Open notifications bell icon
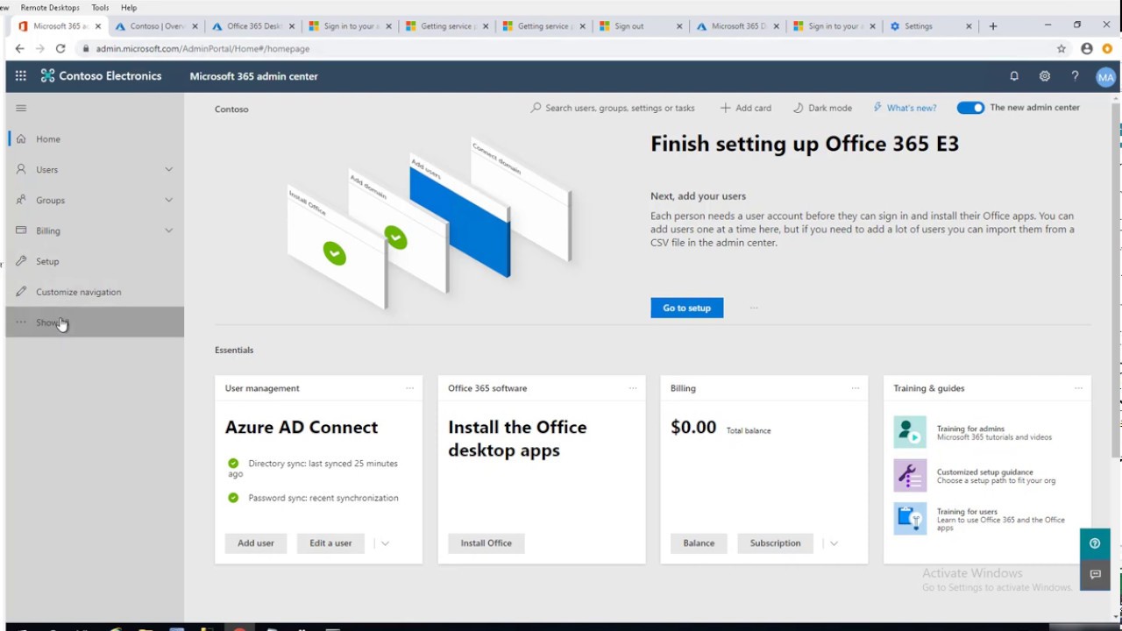This screenshot has width=1122, height=631. click(x=1014, y=76)
